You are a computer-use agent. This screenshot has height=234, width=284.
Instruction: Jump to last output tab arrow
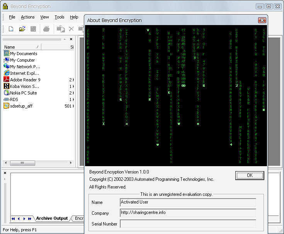click(x=29, y=219)
